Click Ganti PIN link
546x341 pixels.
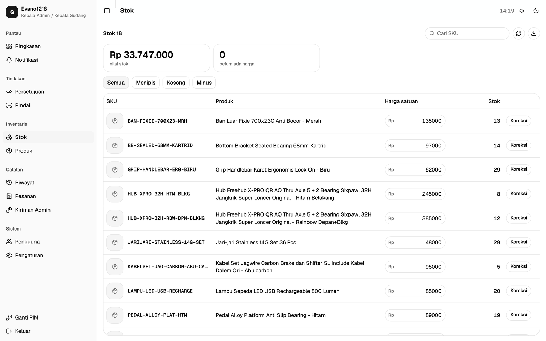tap(48, 317)
